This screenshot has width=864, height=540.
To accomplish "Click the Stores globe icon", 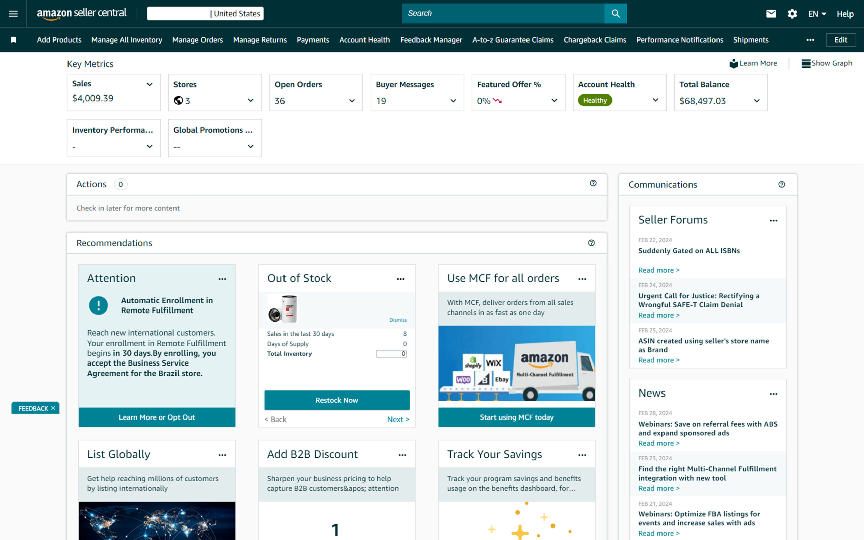I will coord(179,100).
